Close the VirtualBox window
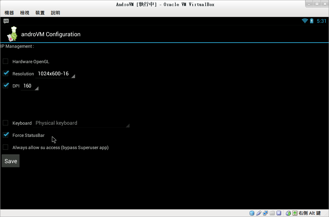The height and width of the screenshot is (217, 329). coord(325,4)
